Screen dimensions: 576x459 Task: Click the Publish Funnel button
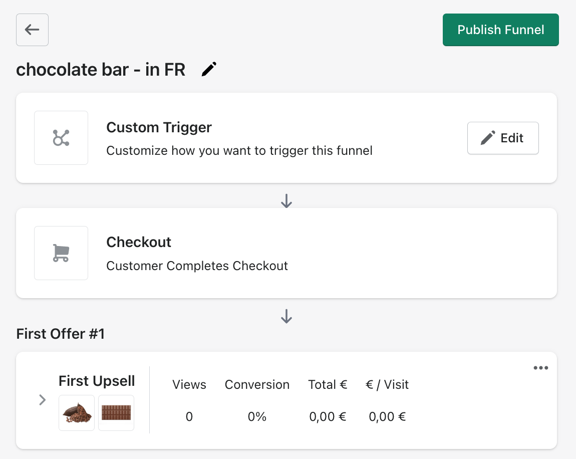[x=501, y=30]
